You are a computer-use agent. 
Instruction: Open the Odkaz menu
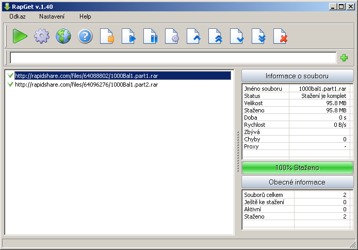tap(18, 16)
